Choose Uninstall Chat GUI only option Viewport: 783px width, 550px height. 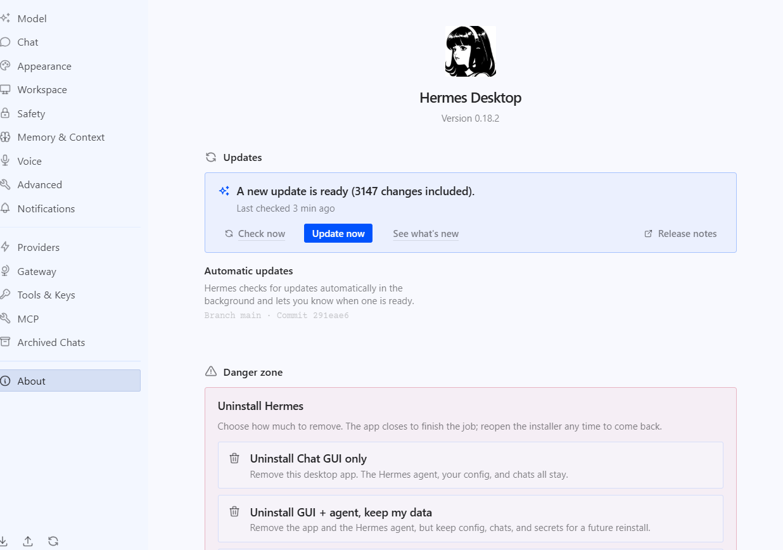[470, 465]
